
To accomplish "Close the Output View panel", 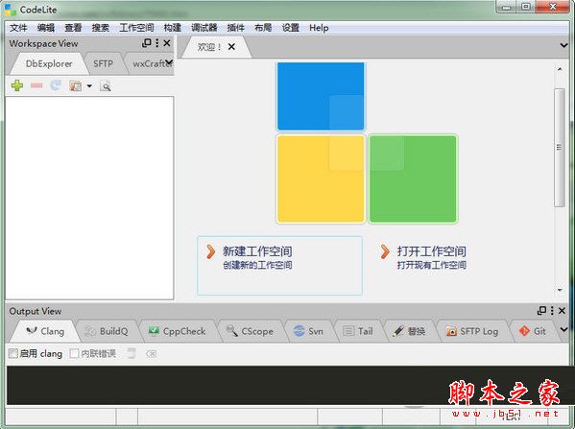I will [x=562, y=311].
